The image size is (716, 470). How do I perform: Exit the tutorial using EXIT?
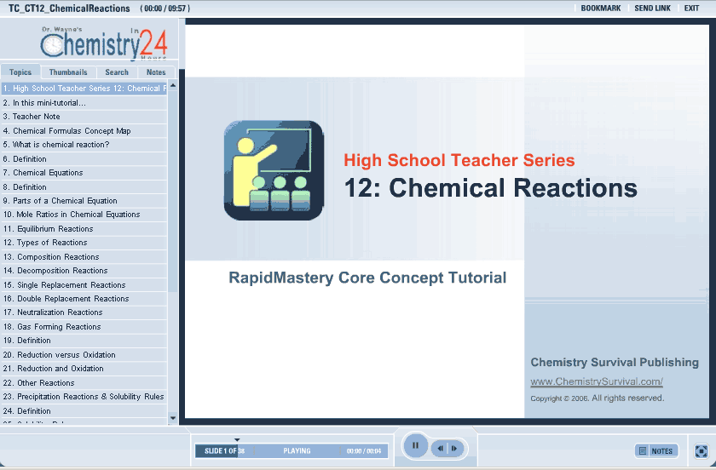tap(691, 9)
